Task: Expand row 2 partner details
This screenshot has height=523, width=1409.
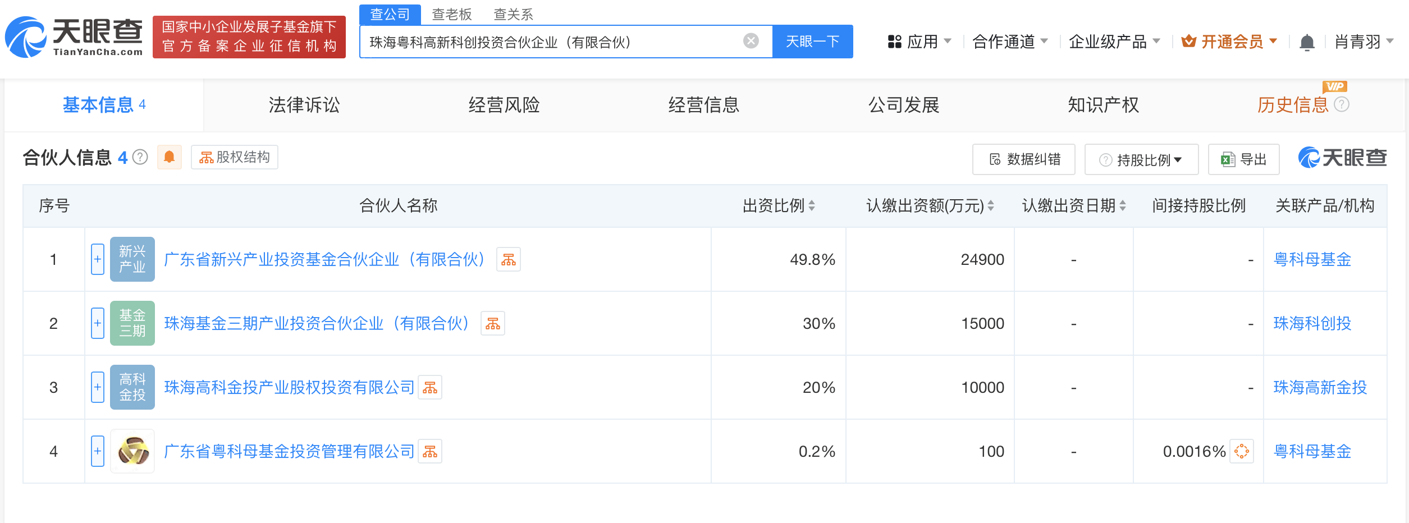Action: [x=98, y=323]
